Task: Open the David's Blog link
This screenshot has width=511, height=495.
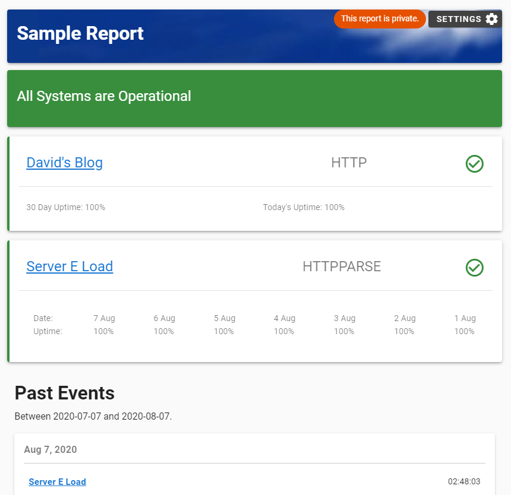Action: [64, 163]
